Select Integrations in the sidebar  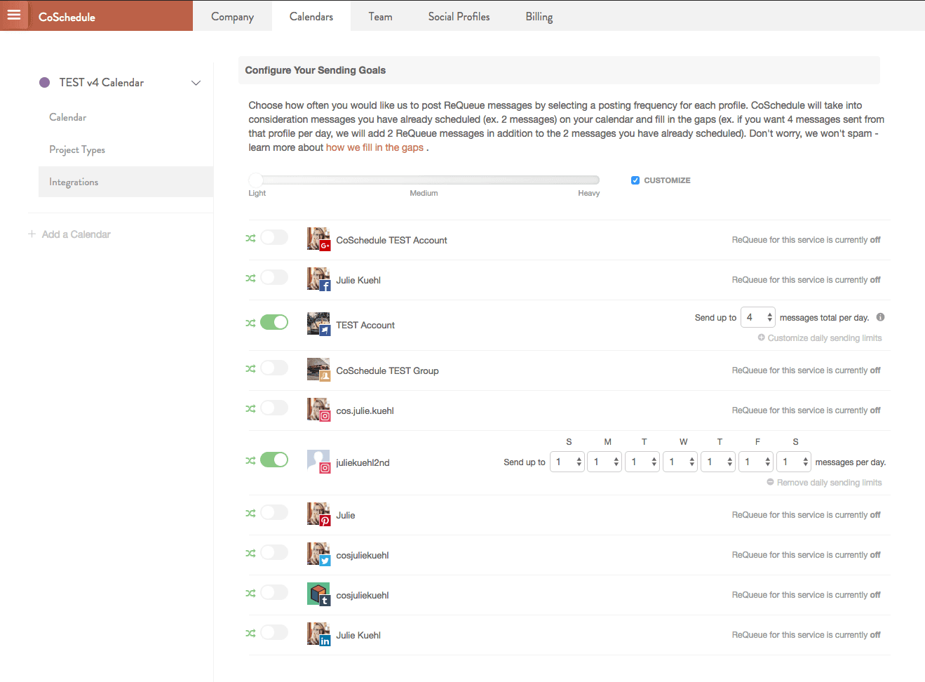(126, 182)
